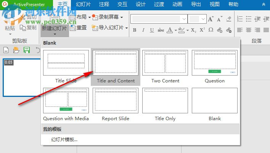
Task: Open highlight color dropdown arrow
Action: tap(188, 30)
